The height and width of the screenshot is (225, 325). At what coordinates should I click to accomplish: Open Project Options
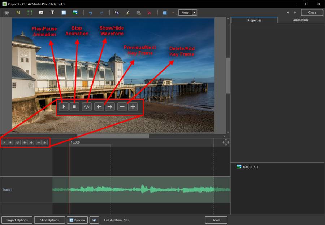click(17, 220)
